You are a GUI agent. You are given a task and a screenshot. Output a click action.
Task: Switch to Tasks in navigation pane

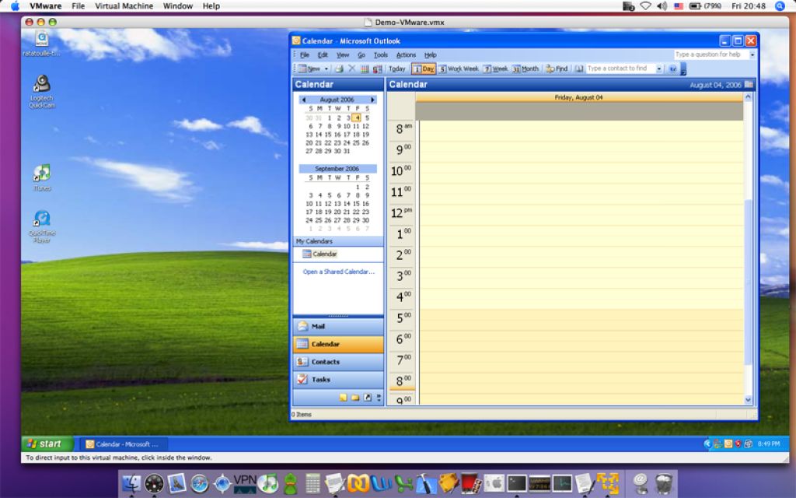(338, 380)
